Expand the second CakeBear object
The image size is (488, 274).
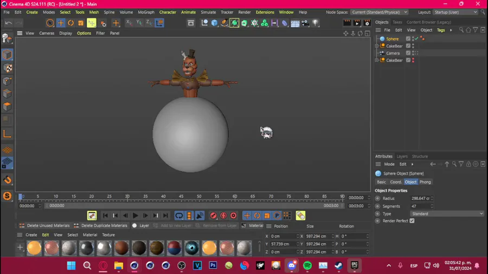click(x=377, y=60)
